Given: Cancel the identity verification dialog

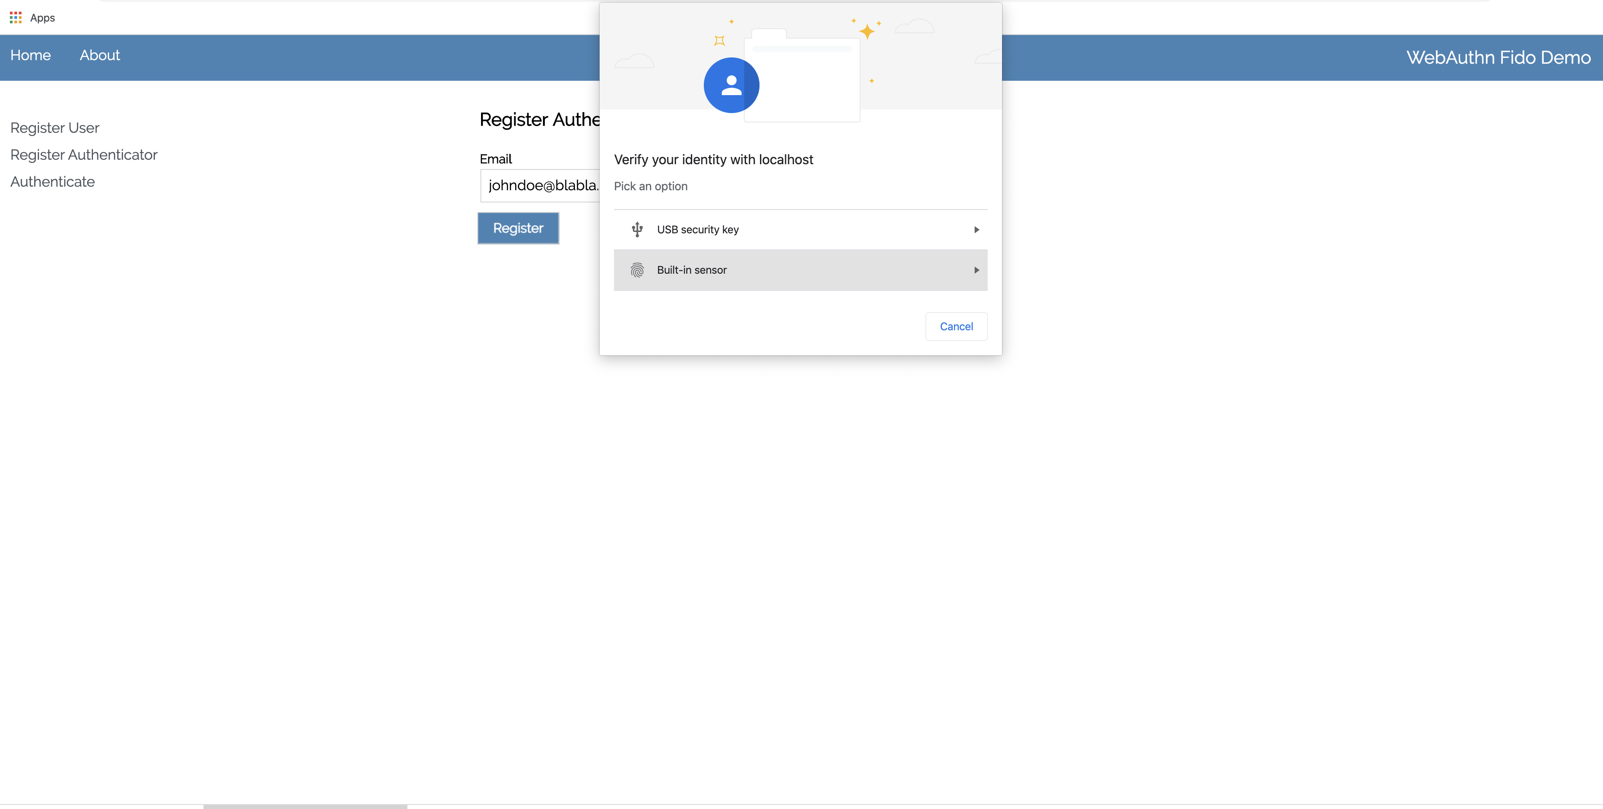Looking at the screenshot, I should pos(955,327).
